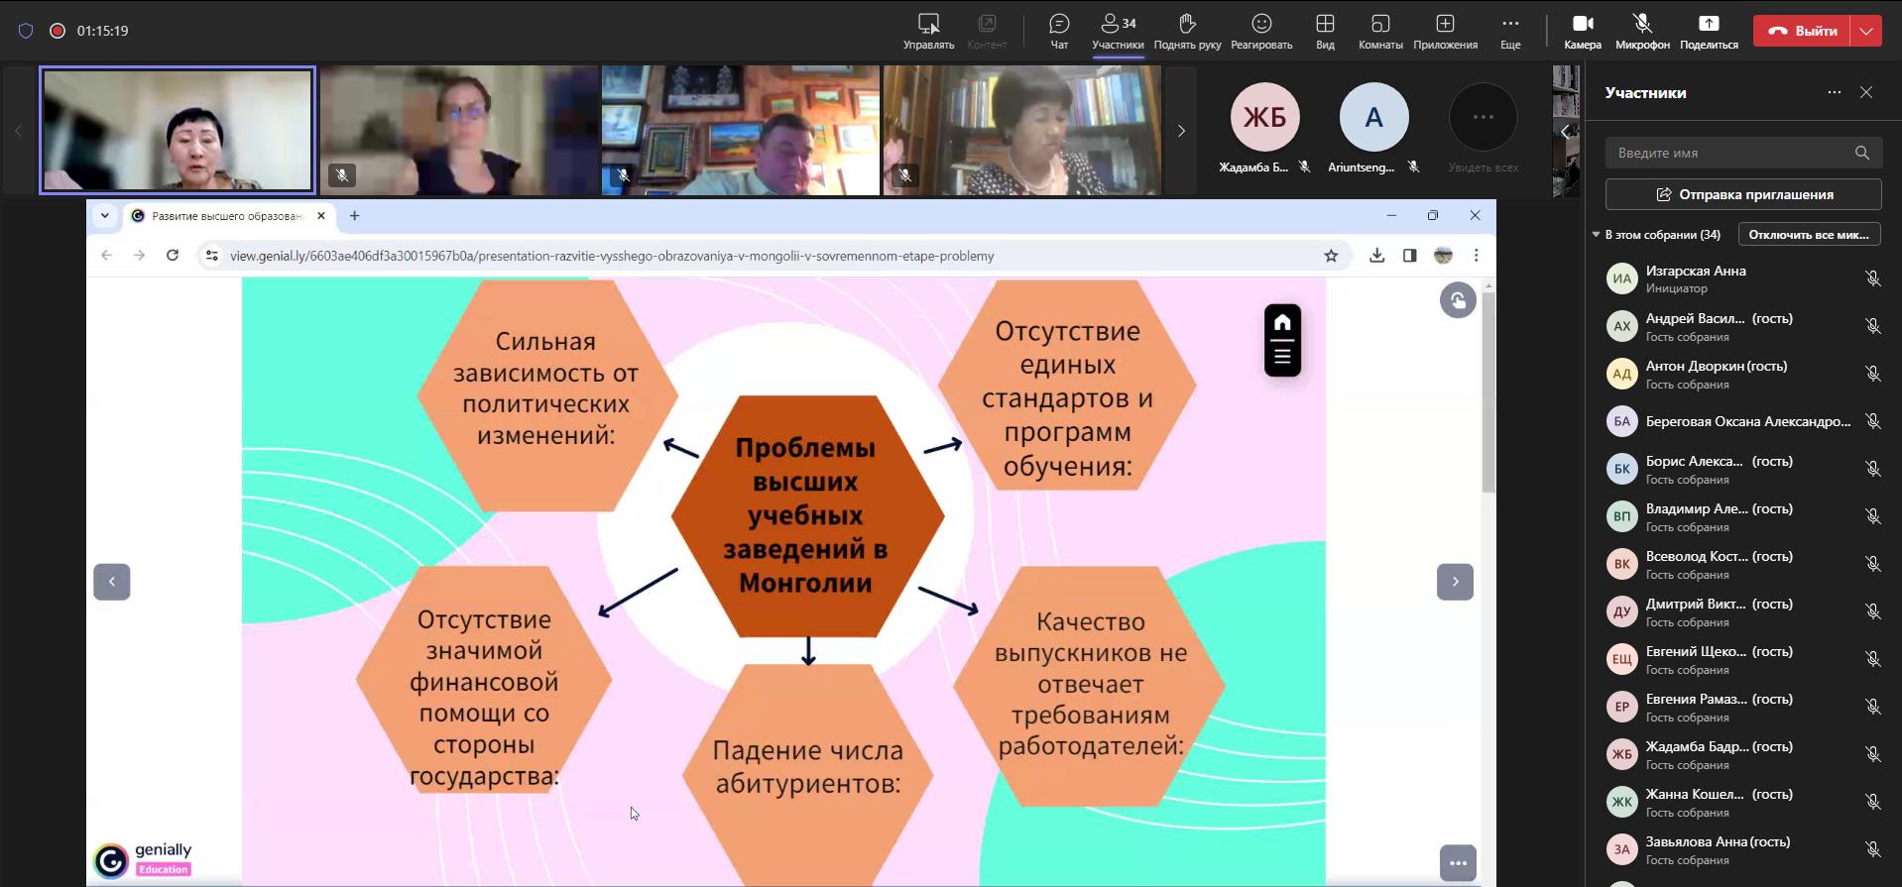Click the Genially home menu icon
The image size is (1902, 887).
(1282, 323)
